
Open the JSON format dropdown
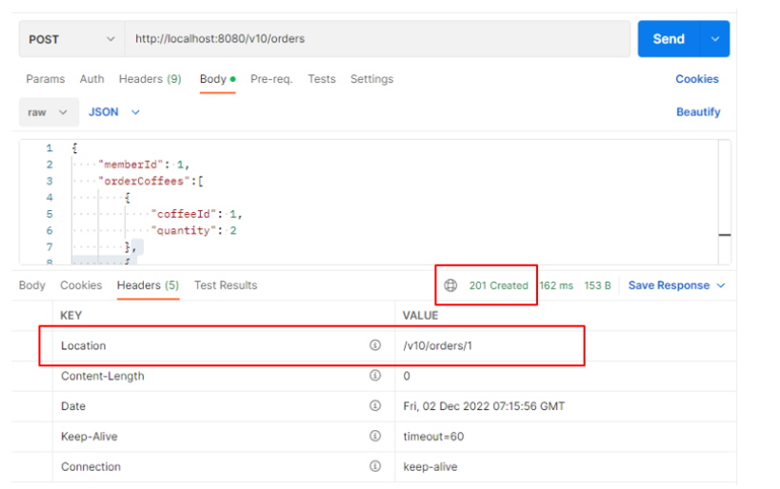click(x=114, y=112)
